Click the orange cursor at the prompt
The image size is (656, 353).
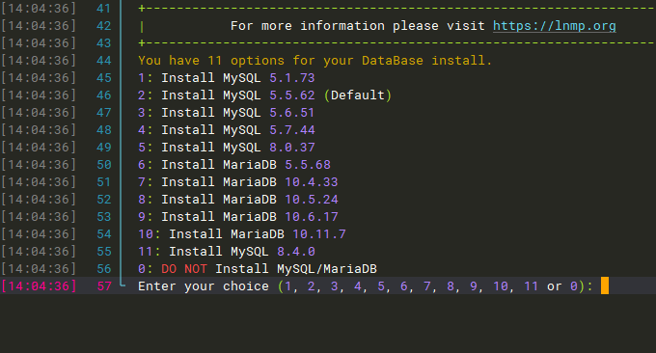[x=605, y=286]
